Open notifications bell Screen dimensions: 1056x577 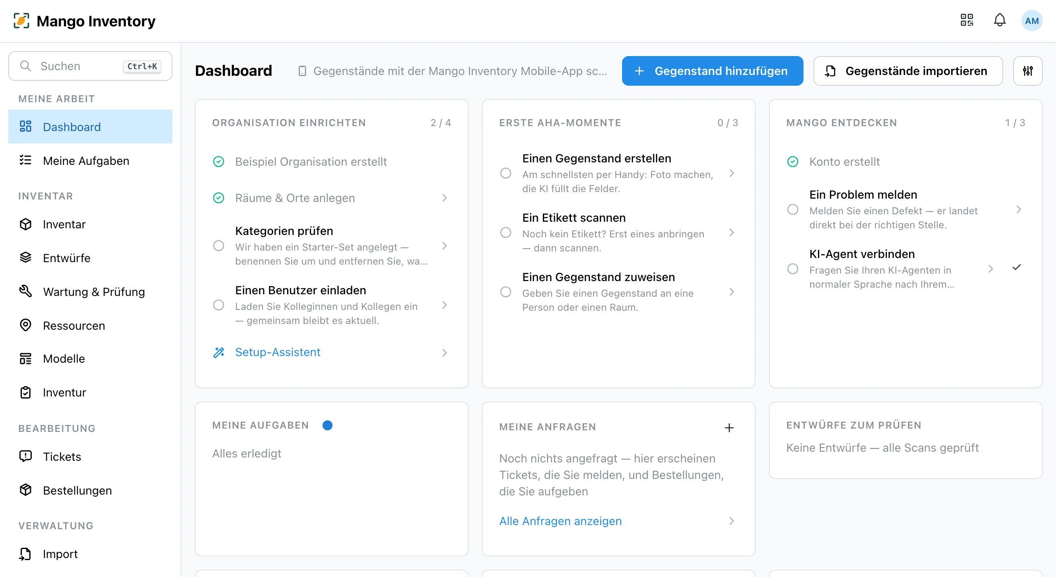[x=999, y=20]
